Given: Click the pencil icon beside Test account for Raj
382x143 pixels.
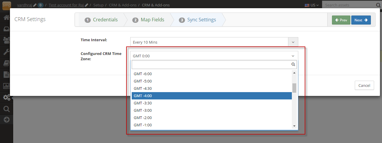Looking at the screenshot, I should click(86, 5).
